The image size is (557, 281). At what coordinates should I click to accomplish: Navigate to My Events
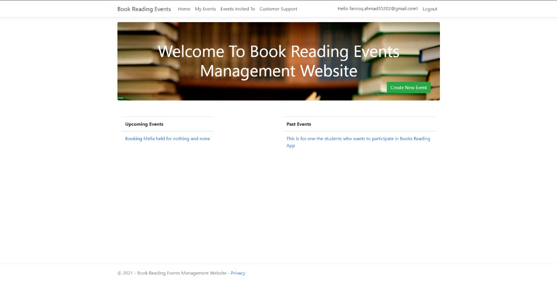(205, 9)
